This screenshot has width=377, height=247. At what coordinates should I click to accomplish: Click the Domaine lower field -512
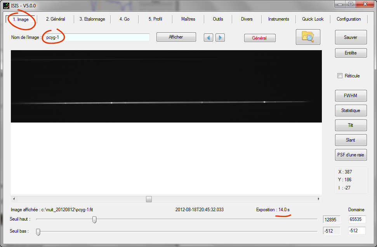pos(357,231)
